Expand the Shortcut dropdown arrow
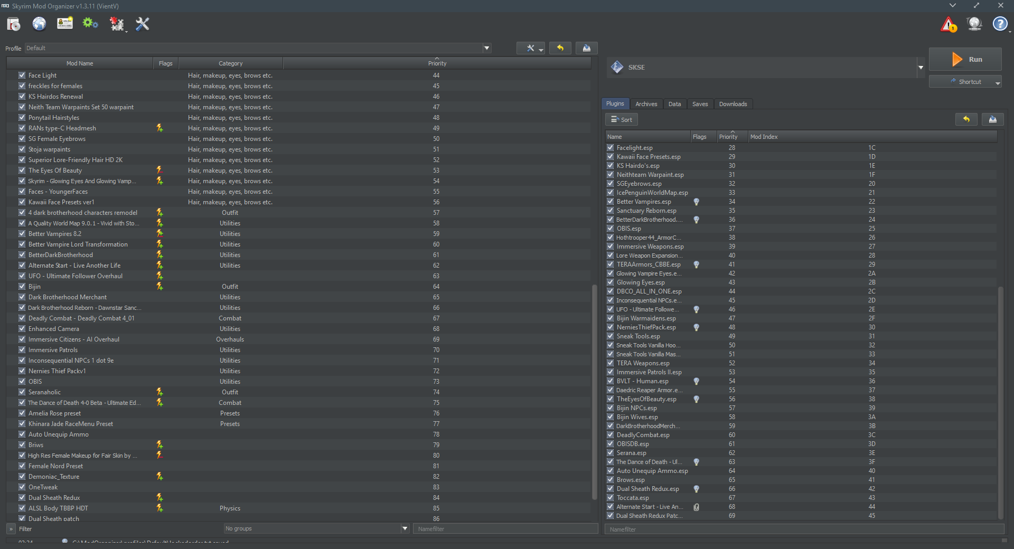 [998, 82]
